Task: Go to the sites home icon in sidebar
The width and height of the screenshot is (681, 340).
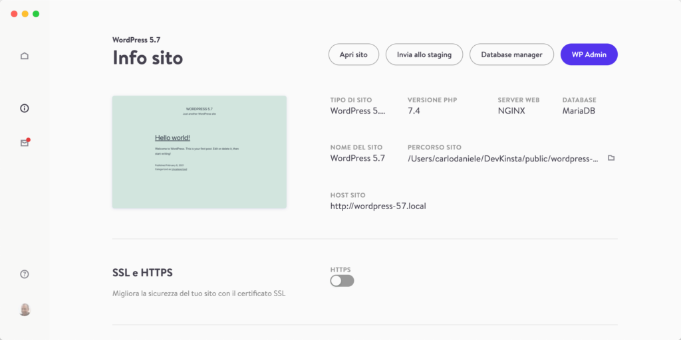Action: pyautogui.click(x=25, y=56)
